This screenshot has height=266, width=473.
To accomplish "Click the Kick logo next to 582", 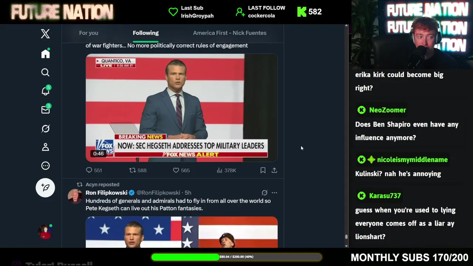I will [302, 12].
